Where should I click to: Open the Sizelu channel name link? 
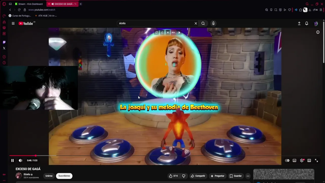click(x=27, y=174)
